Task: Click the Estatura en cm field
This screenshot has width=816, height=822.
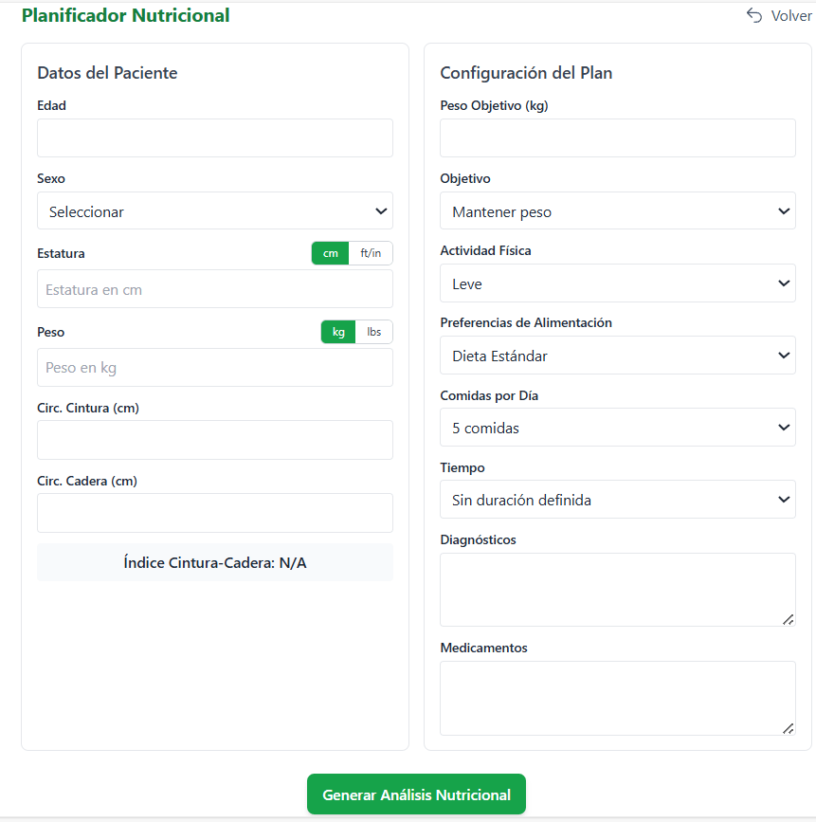Action: [x=215, y=289]
